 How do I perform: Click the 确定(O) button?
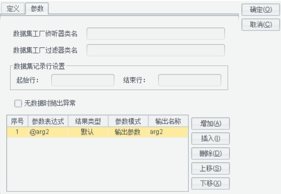pyautogui.click(x=261, y=10)
